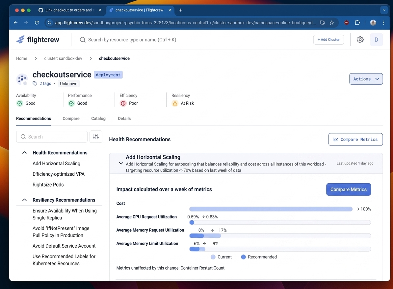
Task: Click the browser back arrow
Action: point(16,23)
